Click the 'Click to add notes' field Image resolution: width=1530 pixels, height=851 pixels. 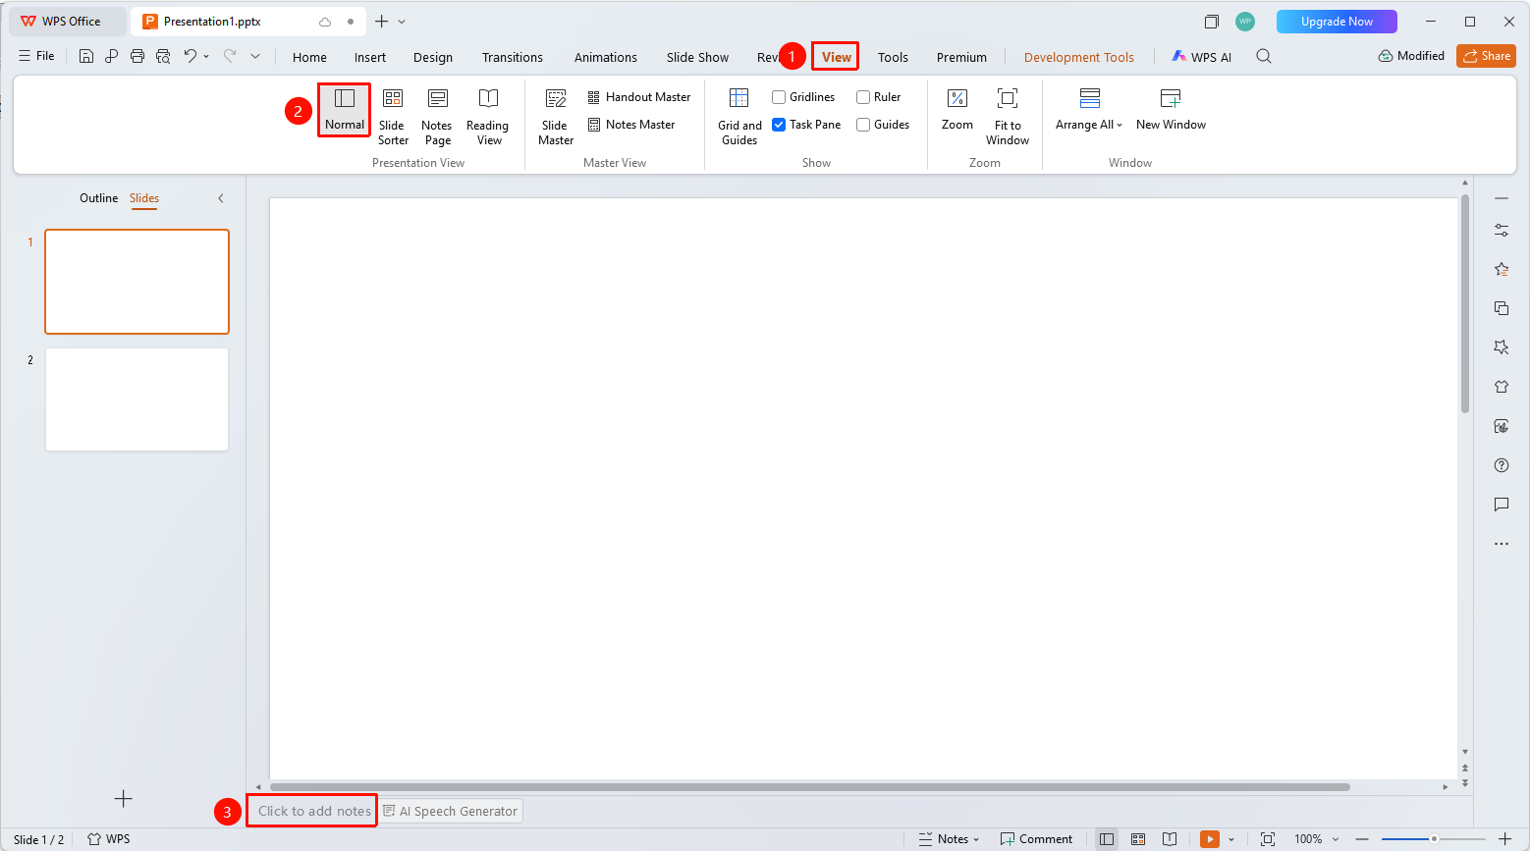click(314, 811)
